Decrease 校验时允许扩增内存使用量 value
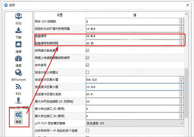Viewport: 194px width, 137px height. coord(181,30)
